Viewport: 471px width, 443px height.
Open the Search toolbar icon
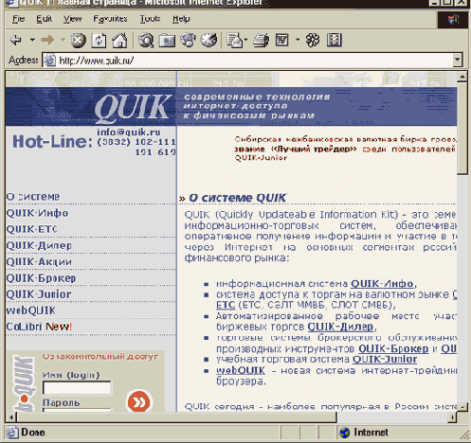pos(146,41)
